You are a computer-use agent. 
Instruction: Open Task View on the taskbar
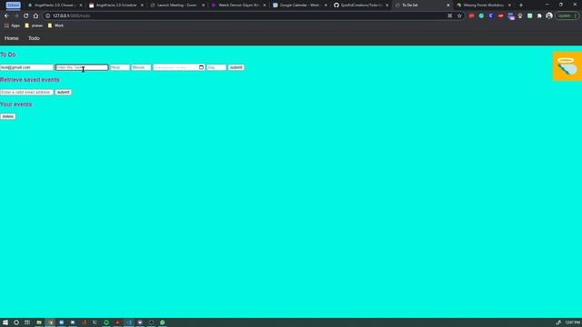[27, 322]
